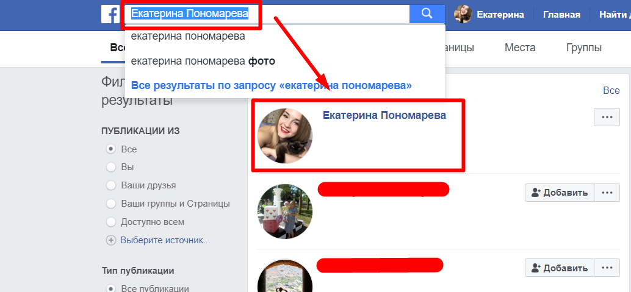Select the Все публикации radio option
Viewport: 631px width, 292px height.
(x=110, y=288)
